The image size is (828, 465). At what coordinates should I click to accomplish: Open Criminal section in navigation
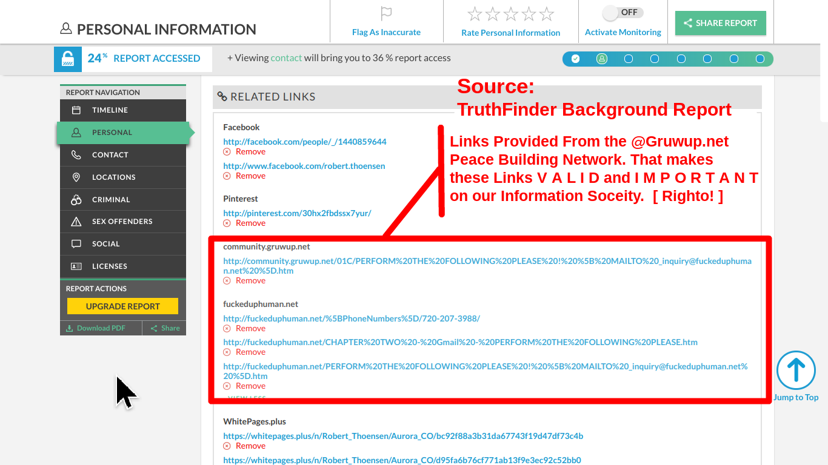point(123,200)
